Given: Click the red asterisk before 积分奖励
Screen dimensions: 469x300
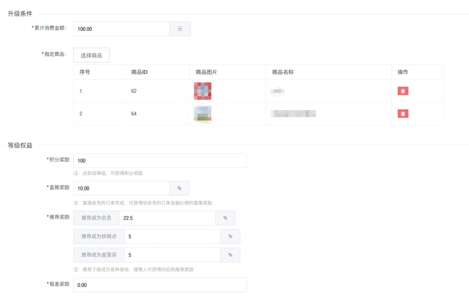Looking at the screenshot, I should point(47,158).
